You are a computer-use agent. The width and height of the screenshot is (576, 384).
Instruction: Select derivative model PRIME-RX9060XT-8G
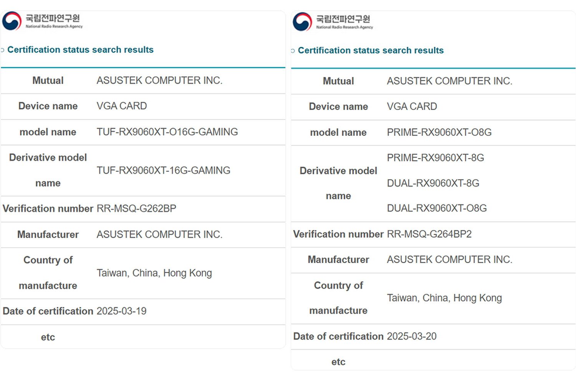pyautogui.click(x=435, y=157)
